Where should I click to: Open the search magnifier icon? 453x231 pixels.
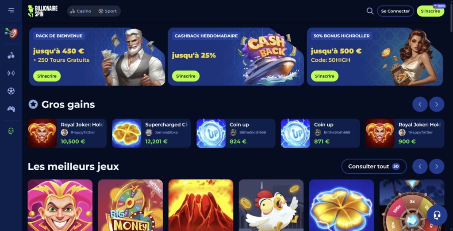[370, 11]
